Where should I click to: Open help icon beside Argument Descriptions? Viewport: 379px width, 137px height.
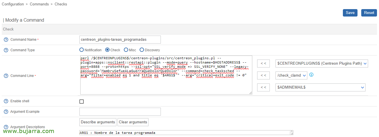click(x=6, y=127)
